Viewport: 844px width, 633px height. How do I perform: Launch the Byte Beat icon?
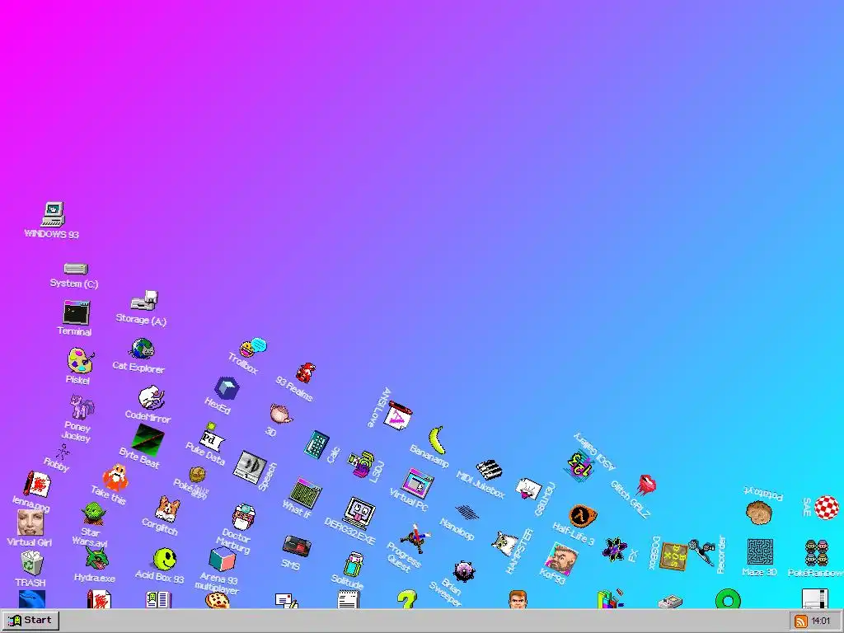[148, 439]
